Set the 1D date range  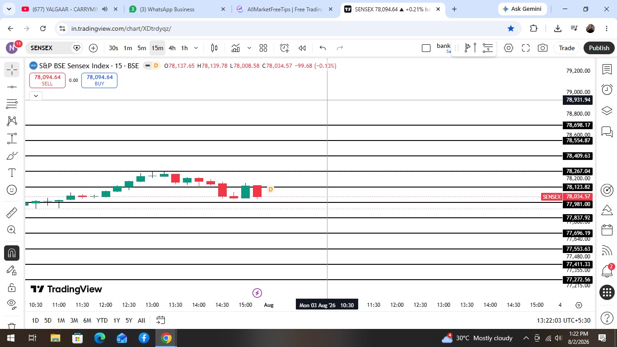(35, 320)
